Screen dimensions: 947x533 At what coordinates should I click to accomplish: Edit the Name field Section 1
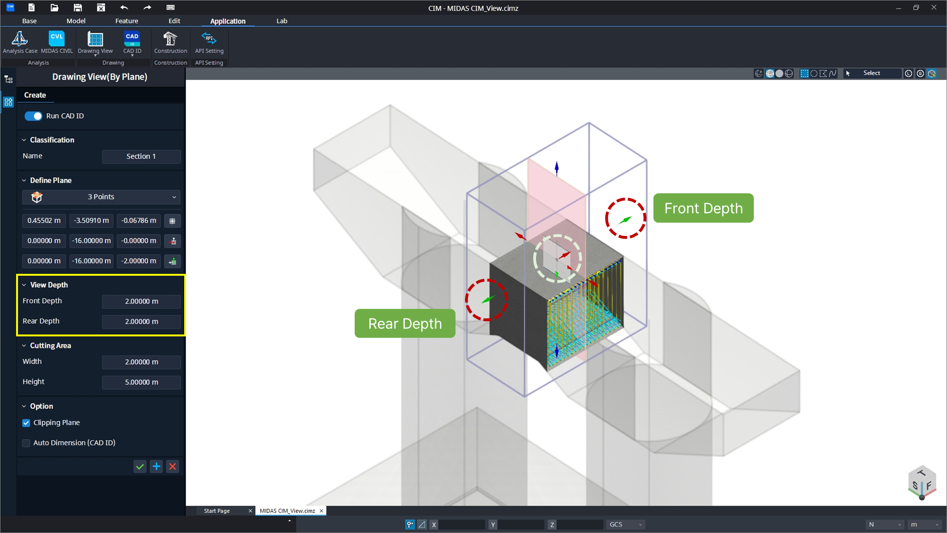point(141,156)
